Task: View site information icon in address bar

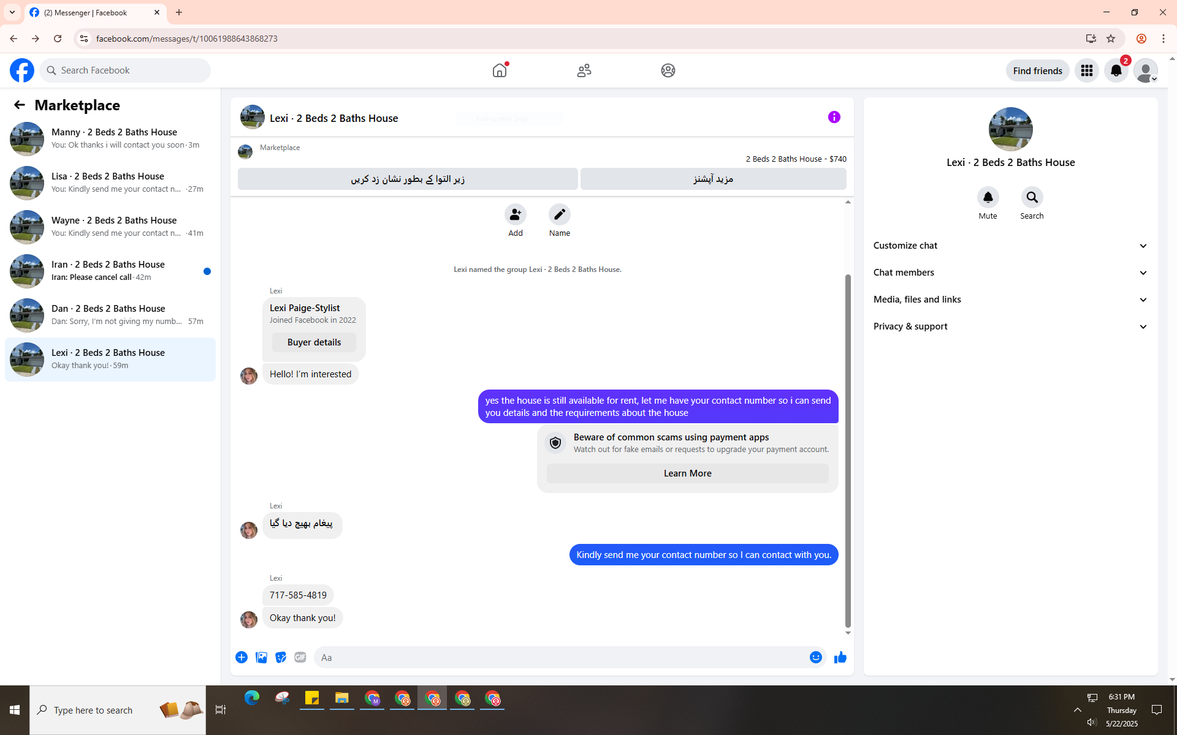Action: point(84,39)
